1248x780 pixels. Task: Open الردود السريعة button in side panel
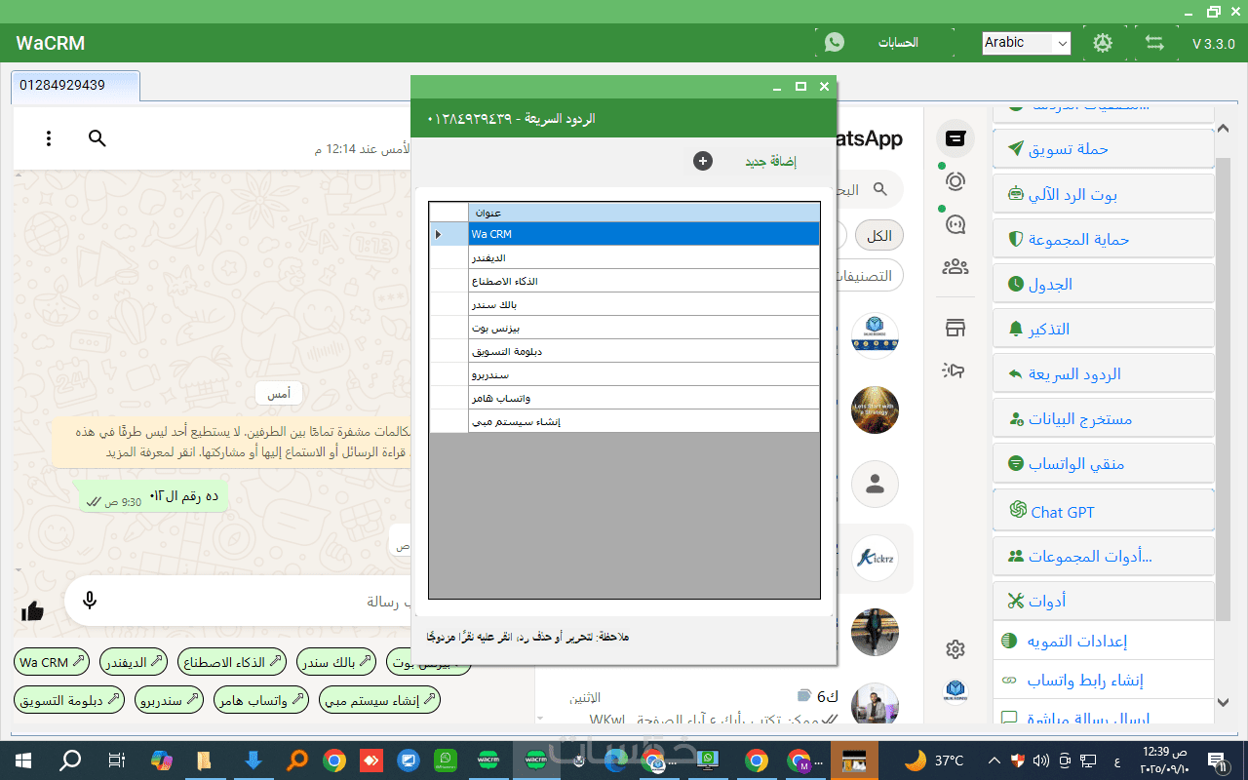click(1104, 373)
